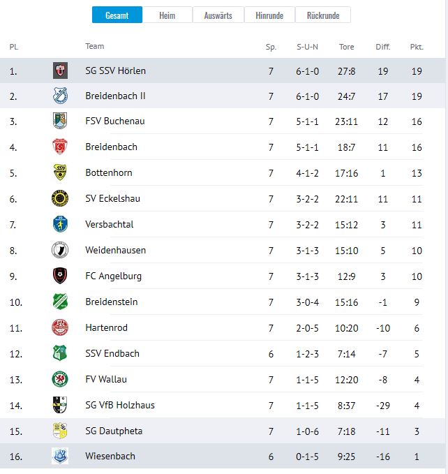Viewport: 448px width, 474px height.
Task: Click the FSV Buchenau team crest
Action: [x=60, y=121]
